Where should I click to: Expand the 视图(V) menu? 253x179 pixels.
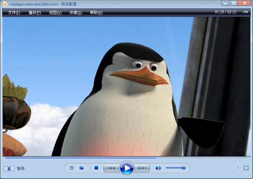(55, 13)
